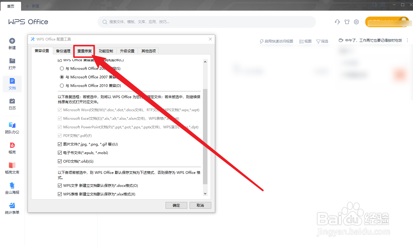
Task: Switch to the 重置修复 tab
Action: (85, 51)
